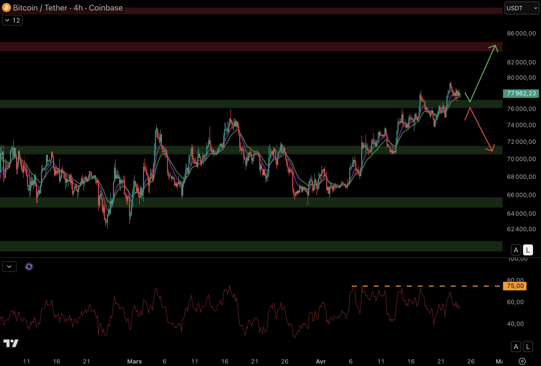
Task: Toggle log scale (L) on the RSI pane
Action: click(528, 347)
